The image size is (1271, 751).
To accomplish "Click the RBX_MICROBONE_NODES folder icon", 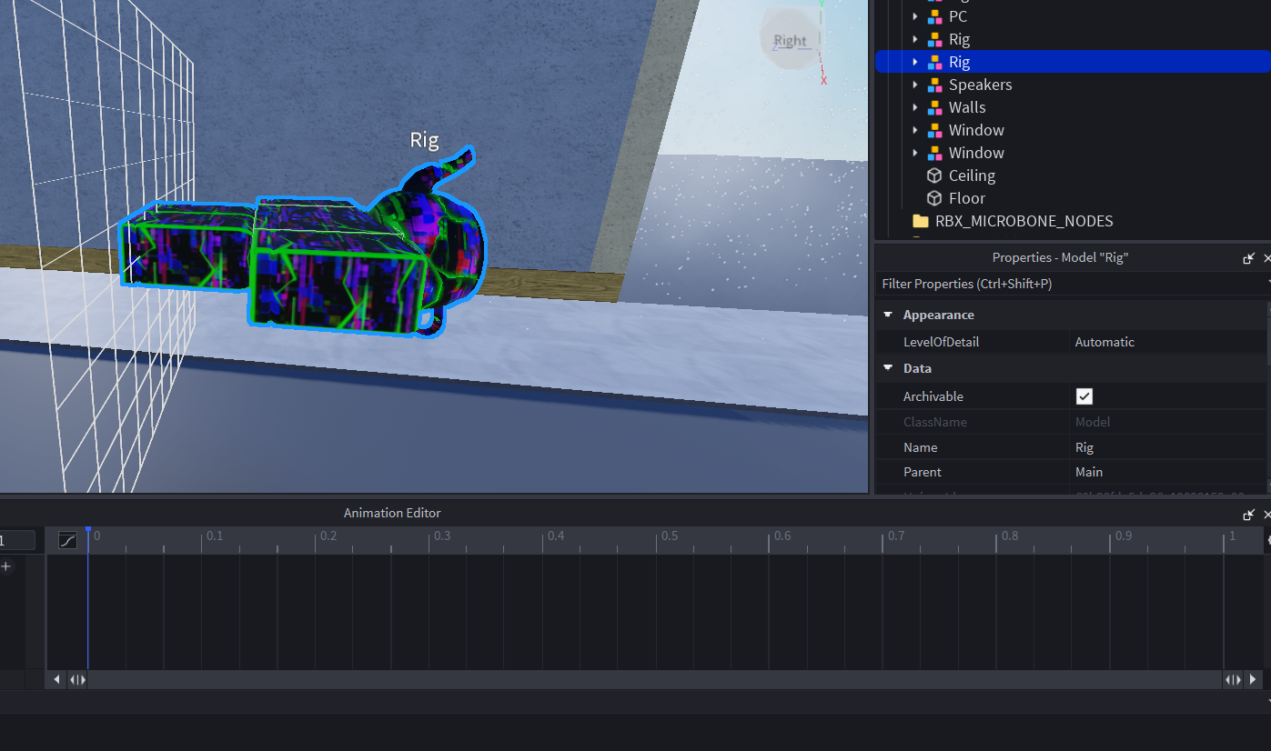I will [x=920, y=221].
